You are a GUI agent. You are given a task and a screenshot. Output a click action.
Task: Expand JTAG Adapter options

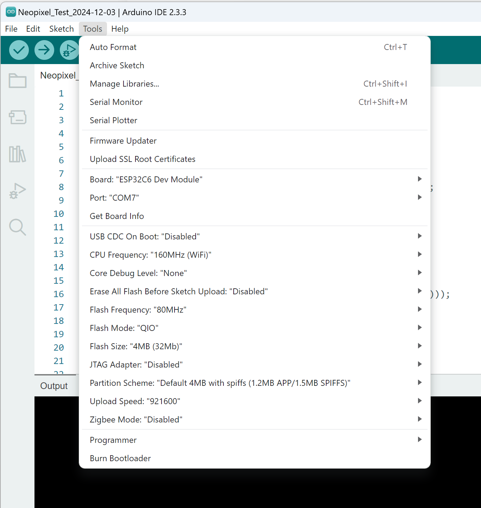(x=255, y=365)
